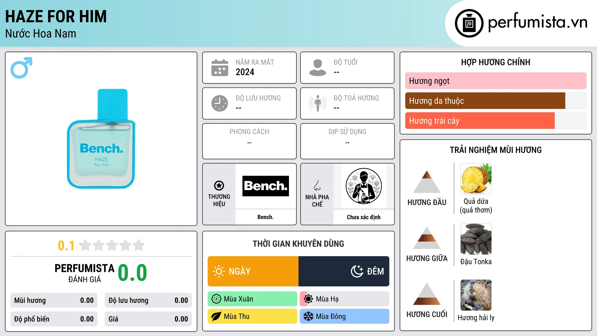This screenshot has height=336, width=597.
Task: Click the Đậu Tonka note label
Action: [x=476, y=262]
